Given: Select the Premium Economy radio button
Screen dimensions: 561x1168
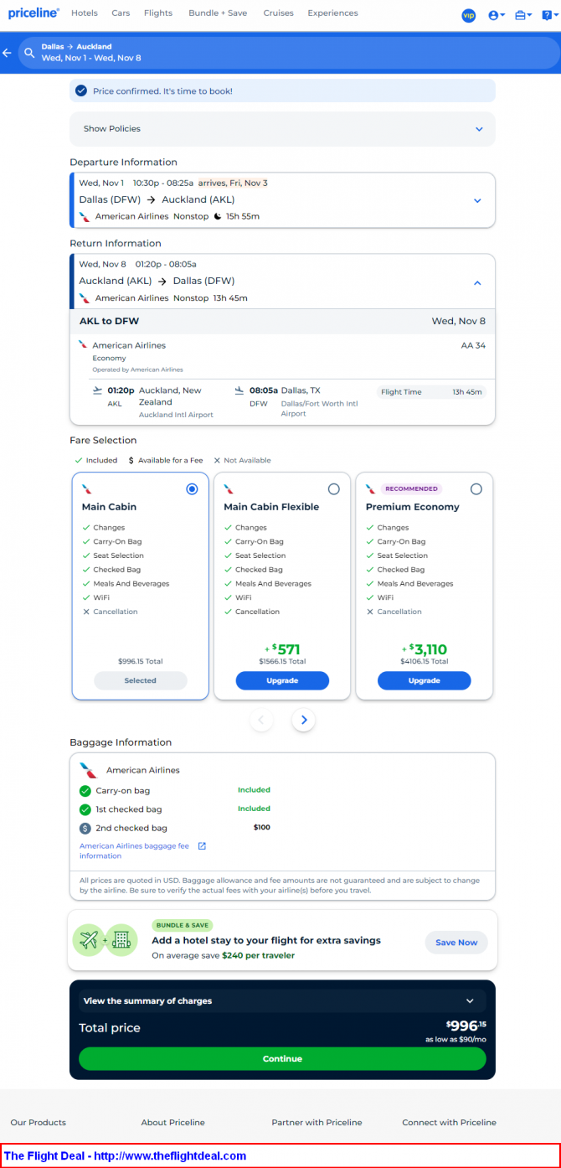Looking at the screenshot, I should [476, 489].
